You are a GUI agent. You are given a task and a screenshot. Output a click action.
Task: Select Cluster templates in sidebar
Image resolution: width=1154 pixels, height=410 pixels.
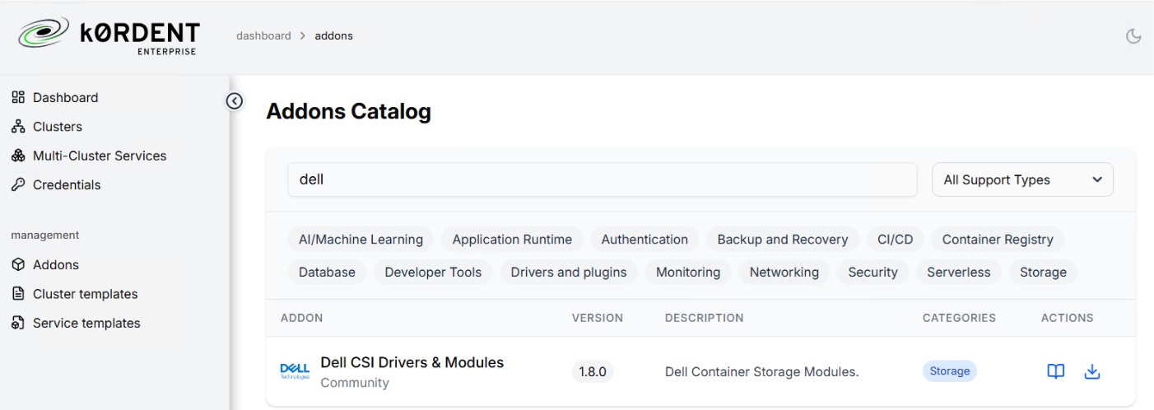click(85, 294)
